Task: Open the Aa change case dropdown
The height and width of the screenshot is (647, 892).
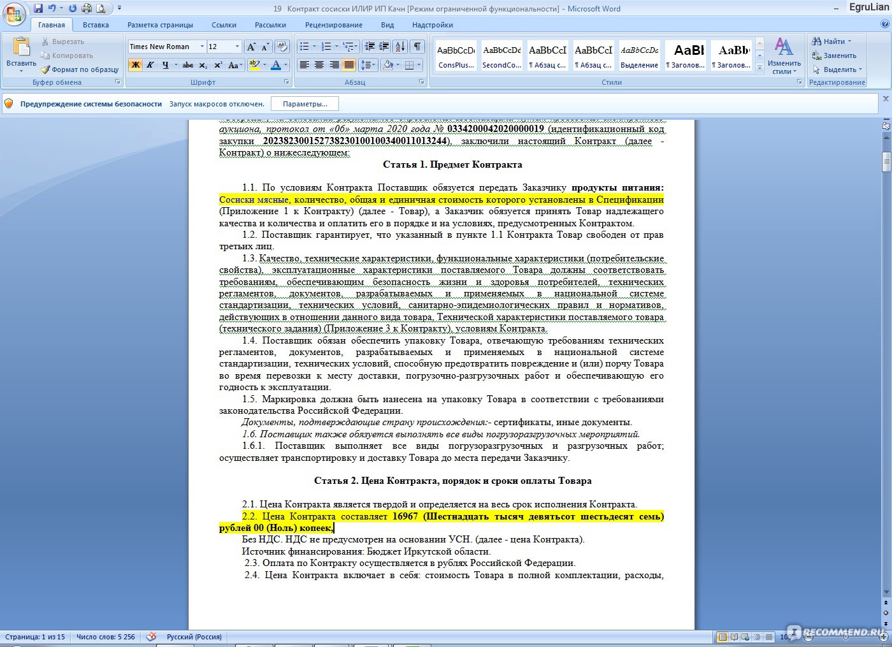Action: [235, 65]
